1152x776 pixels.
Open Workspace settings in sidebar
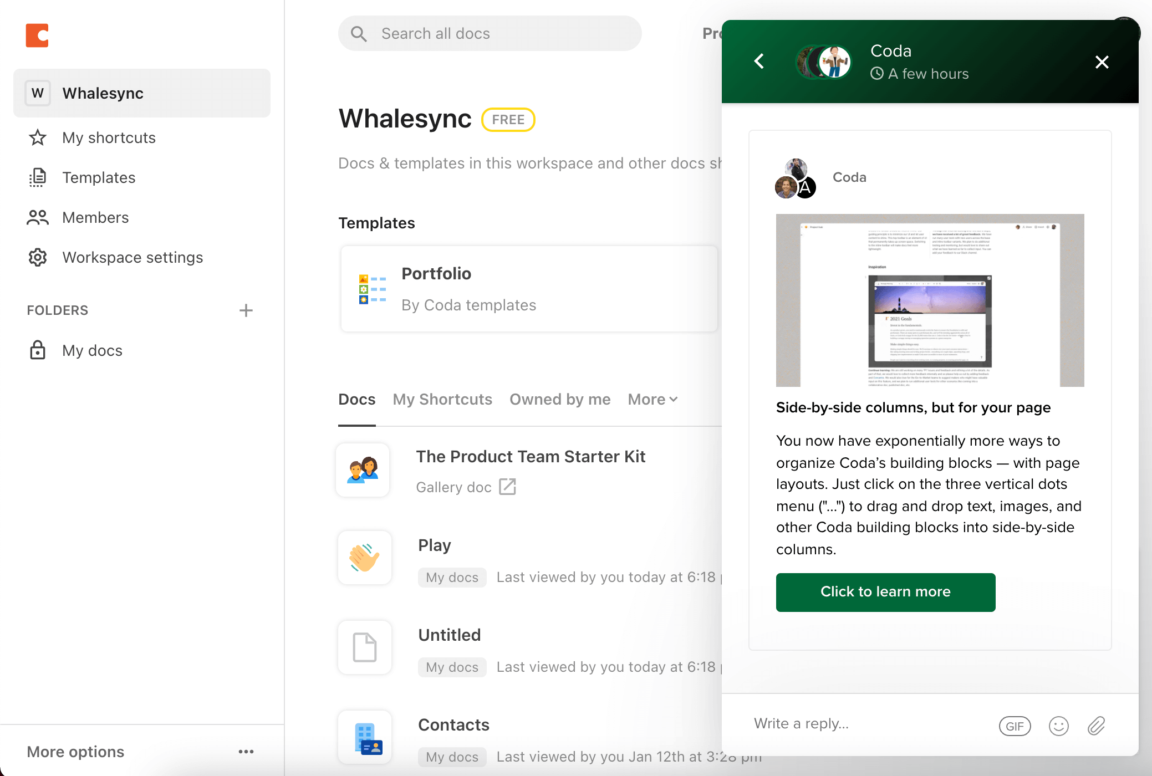132,257
